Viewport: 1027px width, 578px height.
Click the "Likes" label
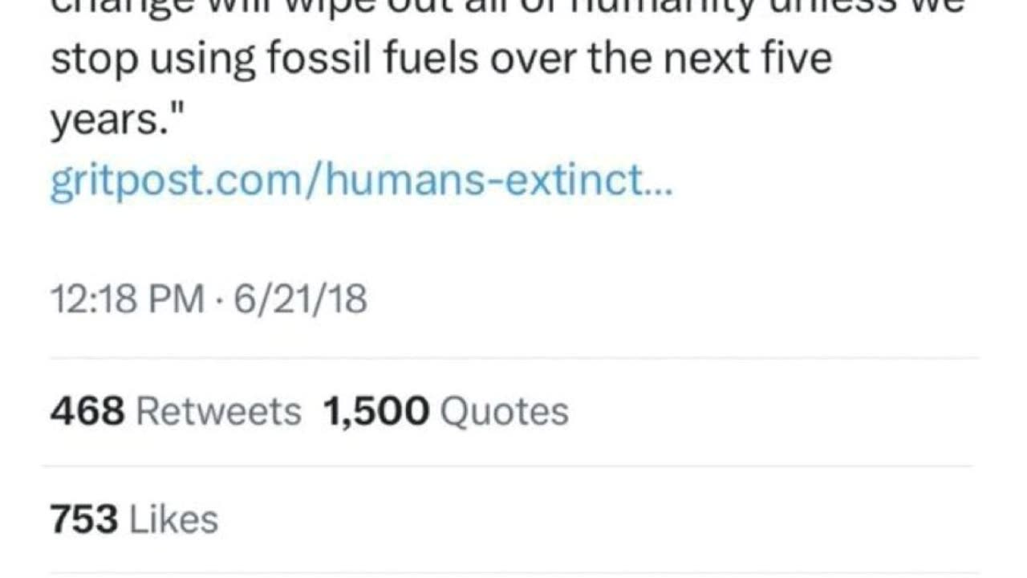click(x=174, y=519)
